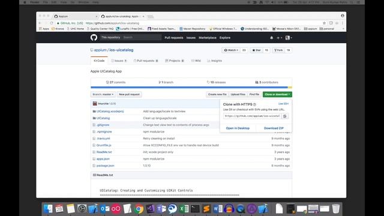Screen dimensions: 384x216
Task: Go back with browser back arrow
Action: pyautogui.click(x=40, y=23)
